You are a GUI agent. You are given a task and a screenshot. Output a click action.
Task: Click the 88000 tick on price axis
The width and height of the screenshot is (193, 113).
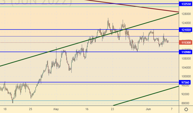click(186, 103)
